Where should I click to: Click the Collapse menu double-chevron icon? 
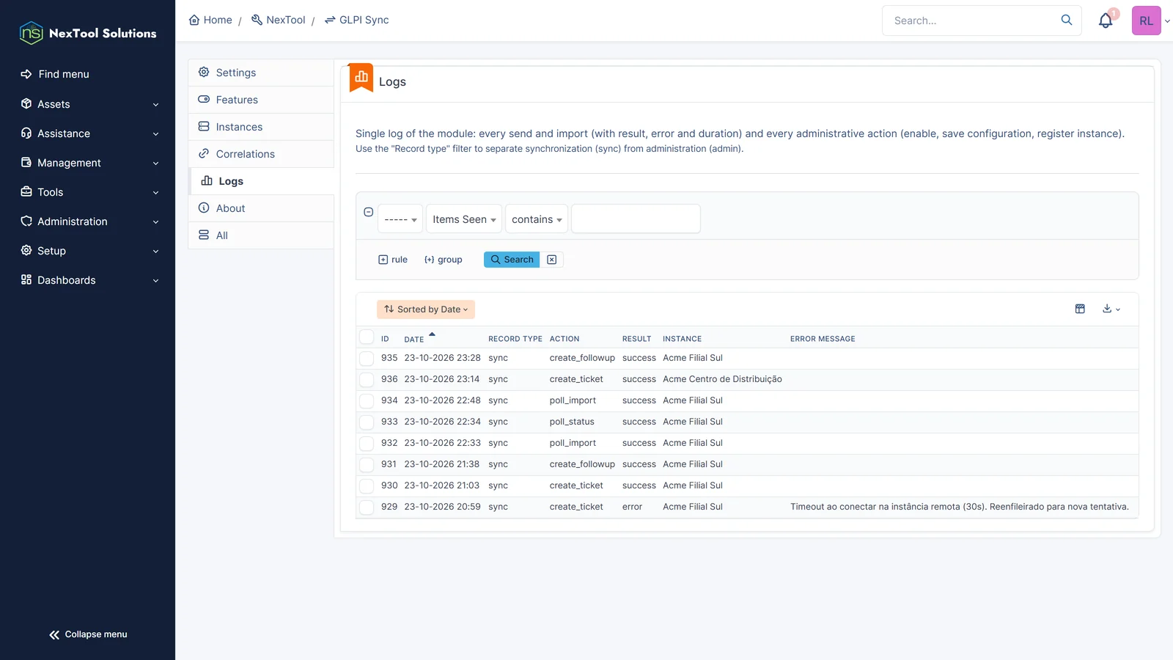point(54,634)
